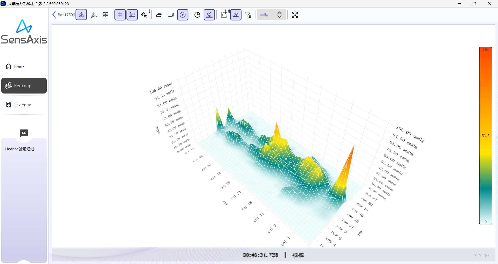Open the License page
Screen dimensions: 498x264
[x=24, y=105]
